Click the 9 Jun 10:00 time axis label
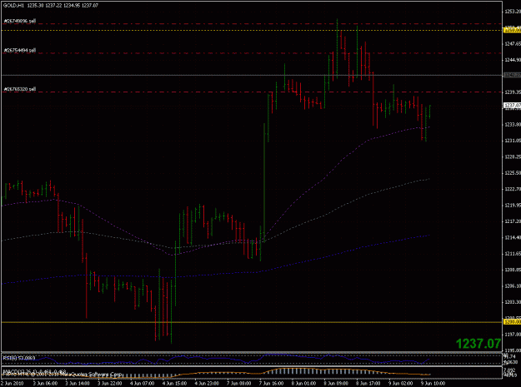The image size is (521, 387). 434,384
